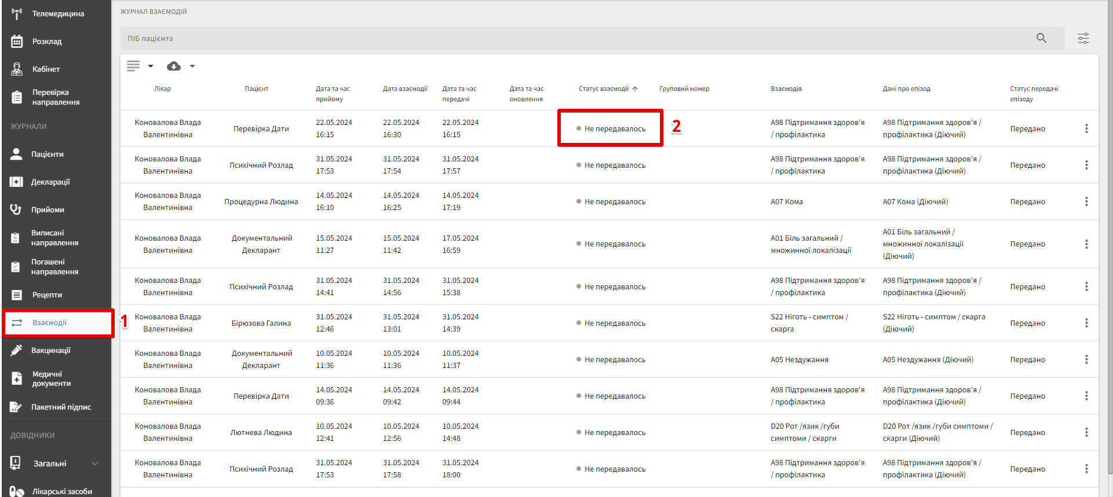Viewport: 1113px width, 497px height.
Task: Click the search magnifier icon
Action: click(1041, 38)
